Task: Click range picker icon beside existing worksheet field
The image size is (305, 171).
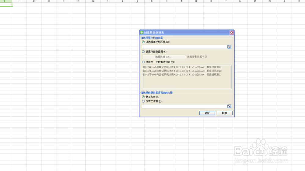Action: pos(229,106)
